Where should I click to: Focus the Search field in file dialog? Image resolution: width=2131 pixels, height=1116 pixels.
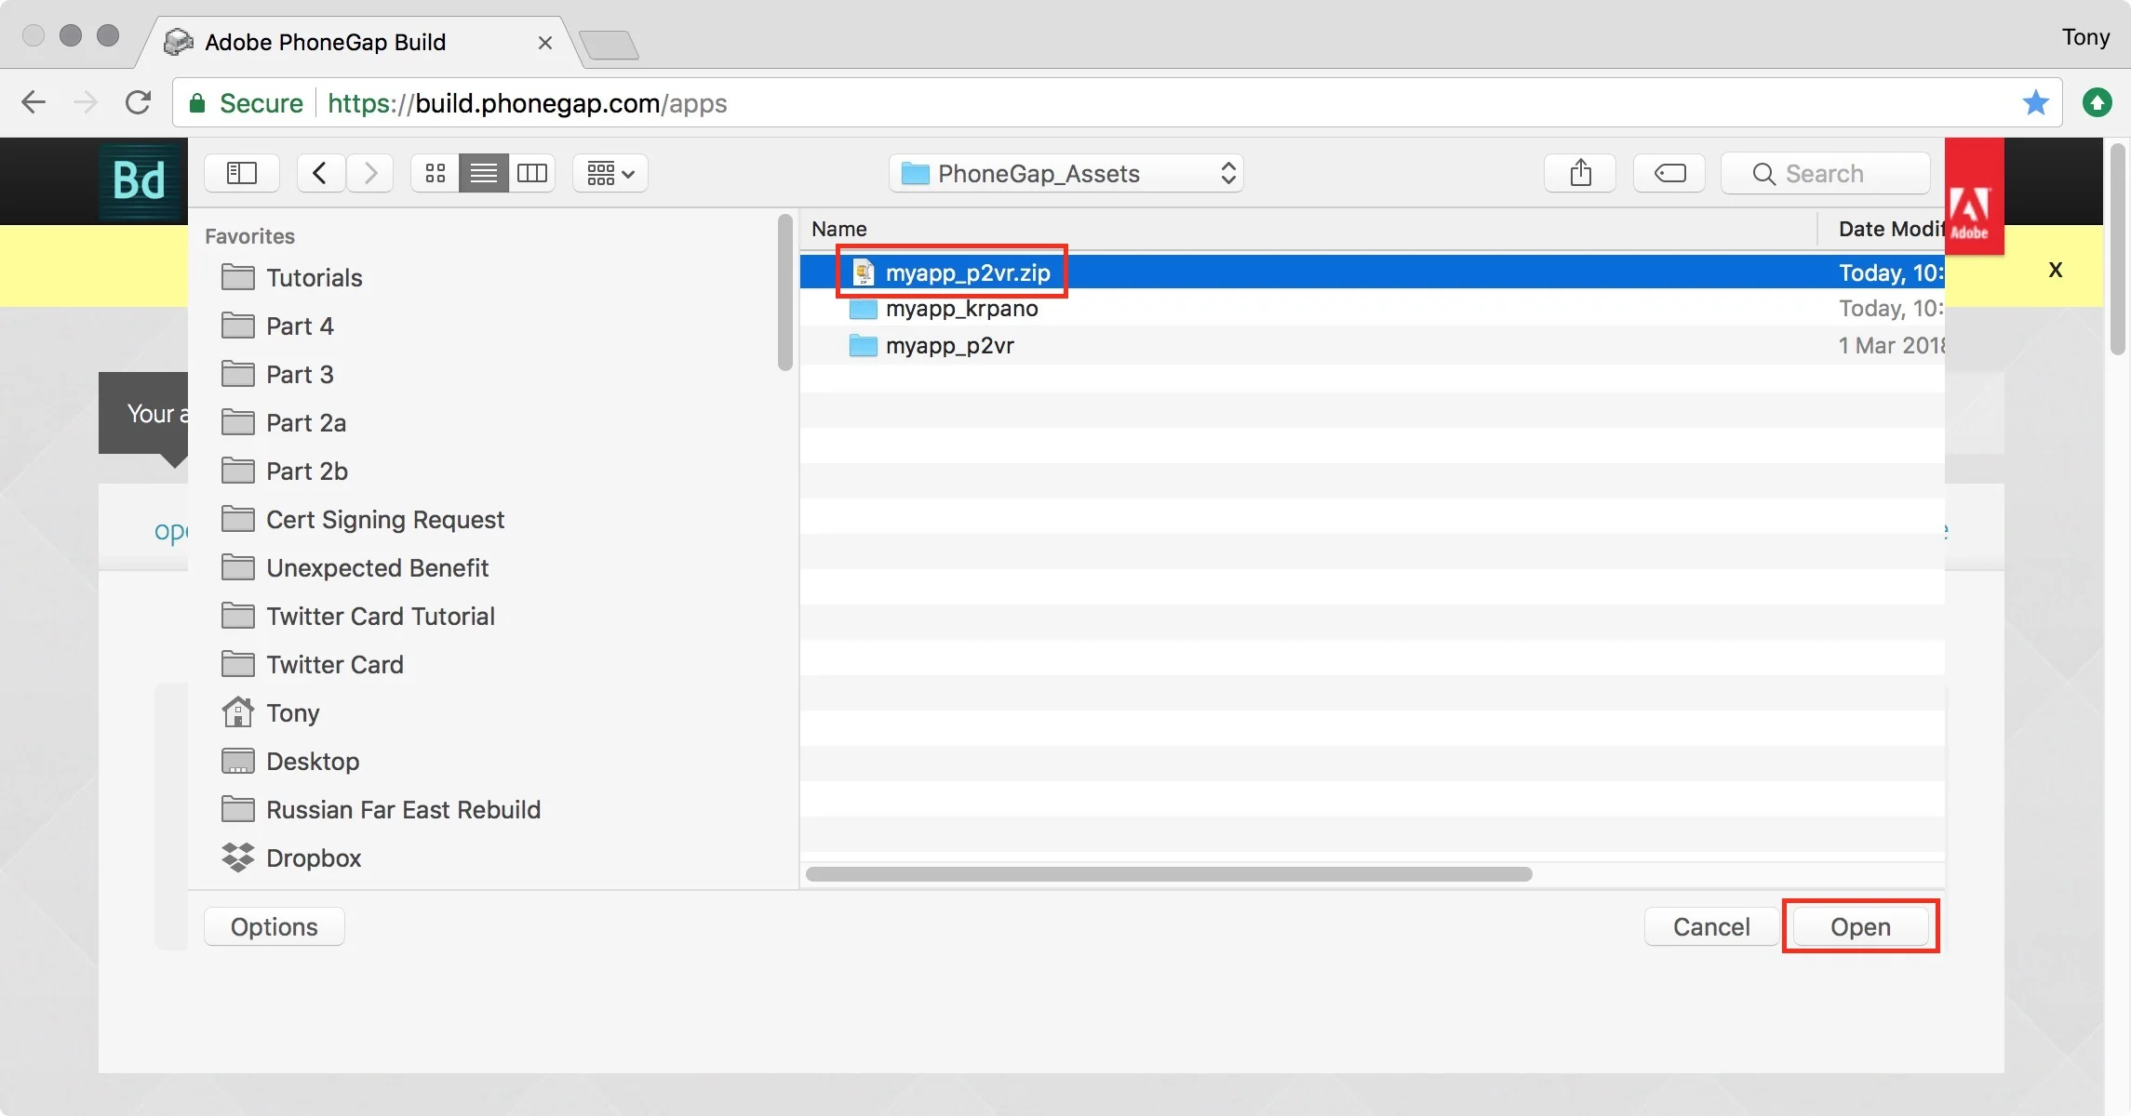pos(1826,173)
